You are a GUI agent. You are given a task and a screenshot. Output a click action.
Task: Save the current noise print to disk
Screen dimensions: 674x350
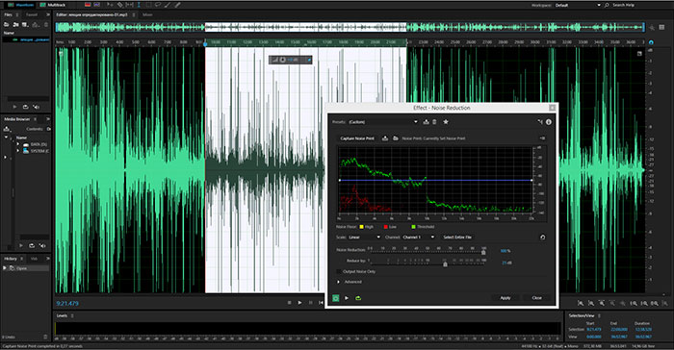click(385, 138)
